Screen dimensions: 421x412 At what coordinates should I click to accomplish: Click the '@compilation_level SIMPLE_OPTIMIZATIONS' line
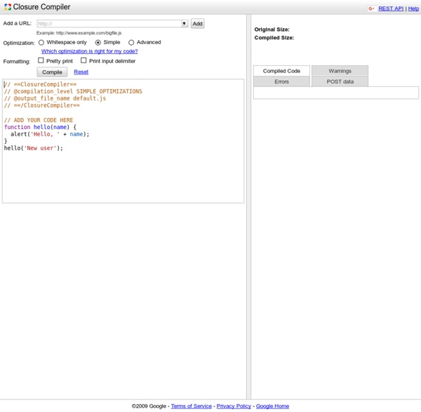pos(73,91)
